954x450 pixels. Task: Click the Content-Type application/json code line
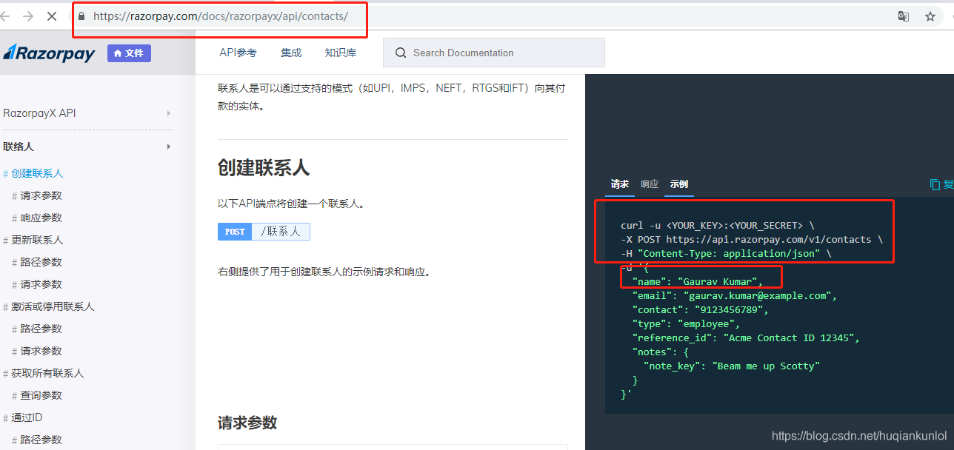(x=726, y=253)
